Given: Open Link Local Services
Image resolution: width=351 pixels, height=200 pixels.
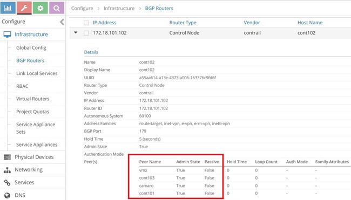Looking at the screenshot, I should click(x=37, y=73).
